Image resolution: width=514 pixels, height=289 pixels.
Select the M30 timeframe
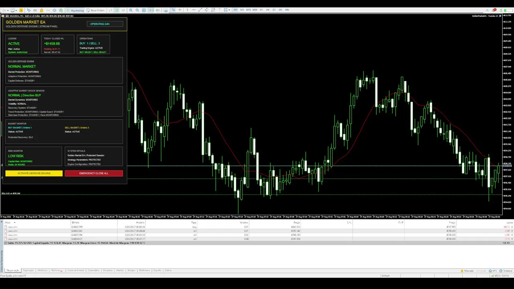click(255, 10)
